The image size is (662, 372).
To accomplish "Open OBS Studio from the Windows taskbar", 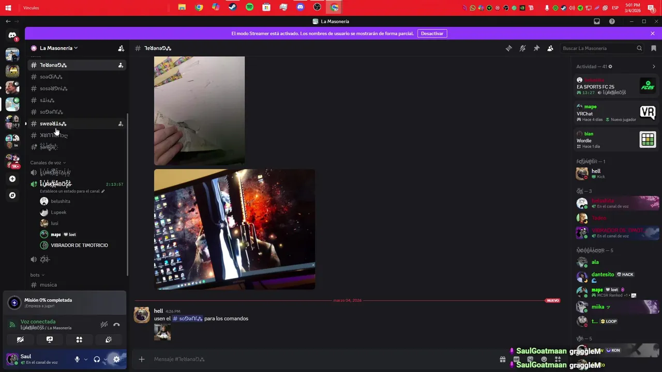I will [317, 7].
